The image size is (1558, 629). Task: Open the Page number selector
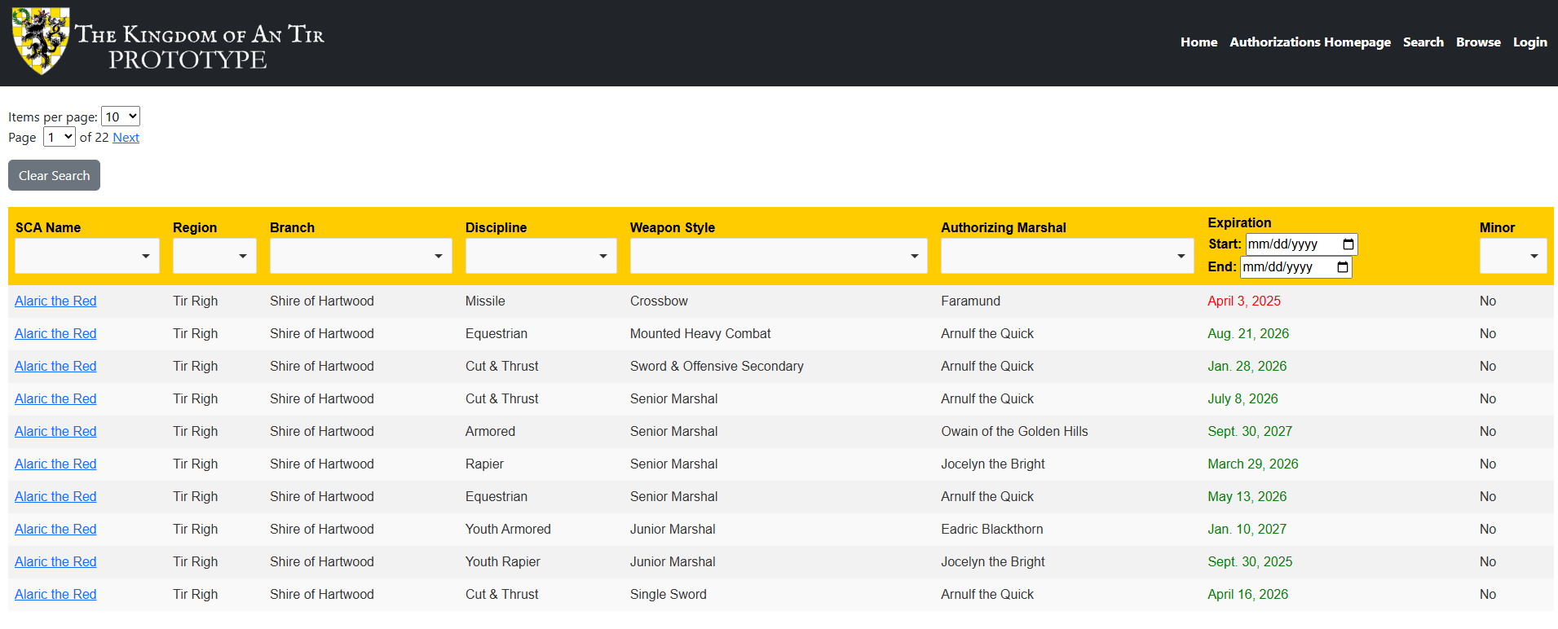coord(60,137)
